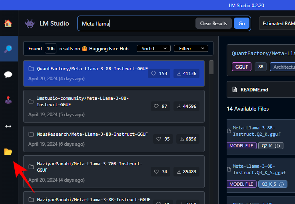Click folder icon of NousResearch result
Image resolution: width=295 pixels, height=204 pixels.
pyautogui.click(x=31, y=134)
